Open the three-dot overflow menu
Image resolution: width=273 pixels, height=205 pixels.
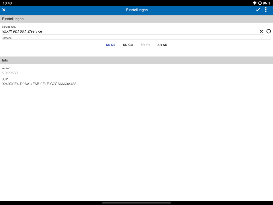click(x=266, y=10)
